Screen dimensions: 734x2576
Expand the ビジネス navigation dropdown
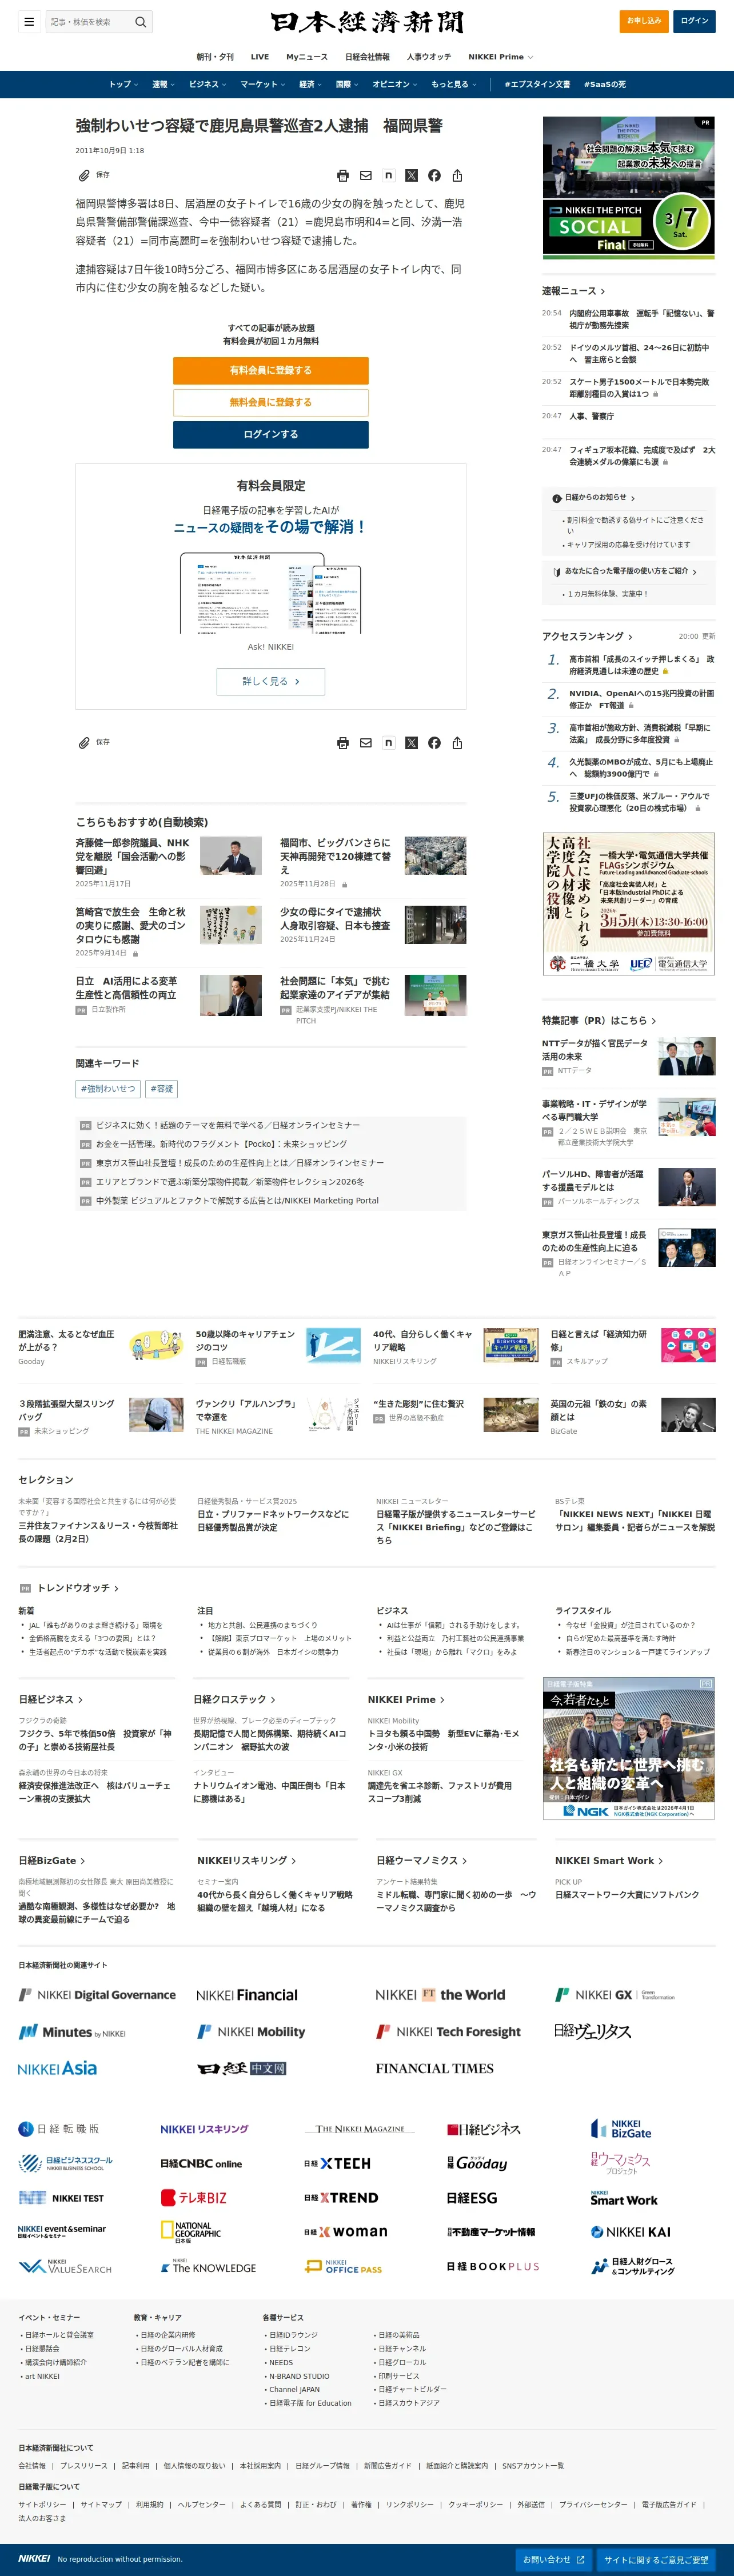208,84
